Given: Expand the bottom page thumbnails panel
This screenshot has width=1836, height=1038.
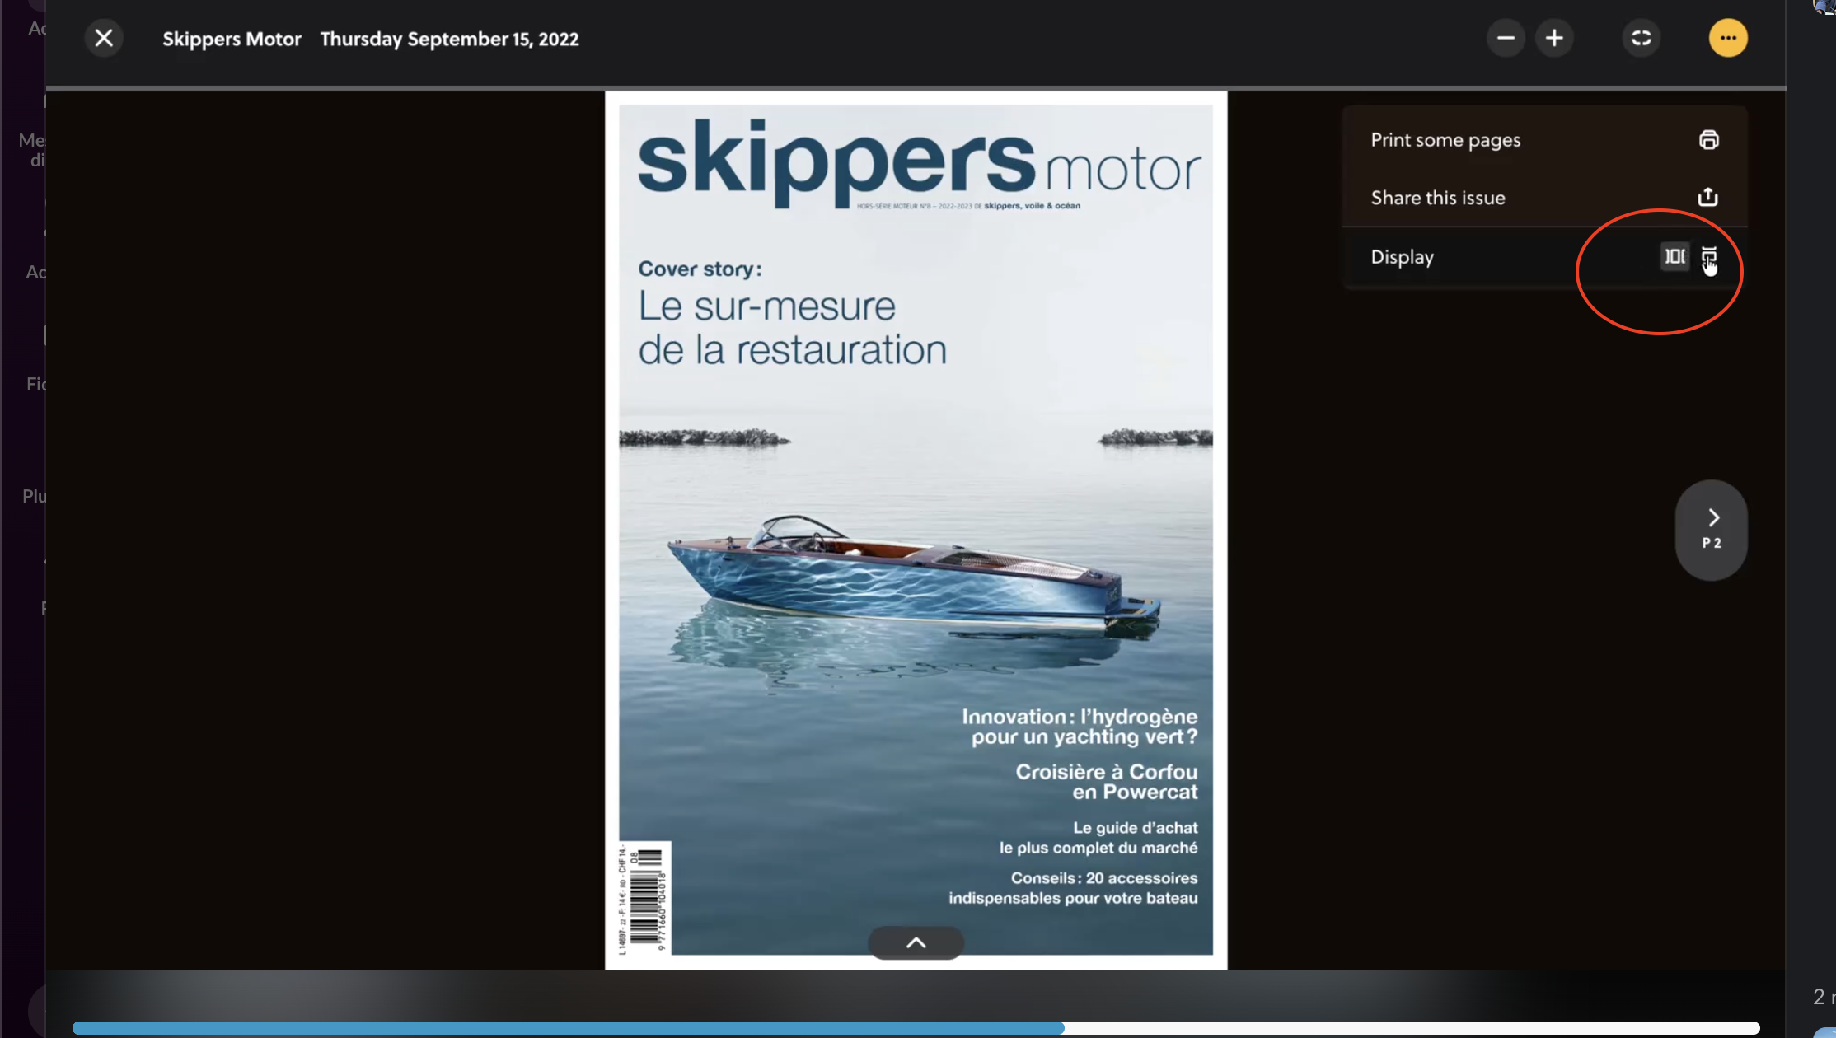Looking at the screenshot, I should 916,943.
